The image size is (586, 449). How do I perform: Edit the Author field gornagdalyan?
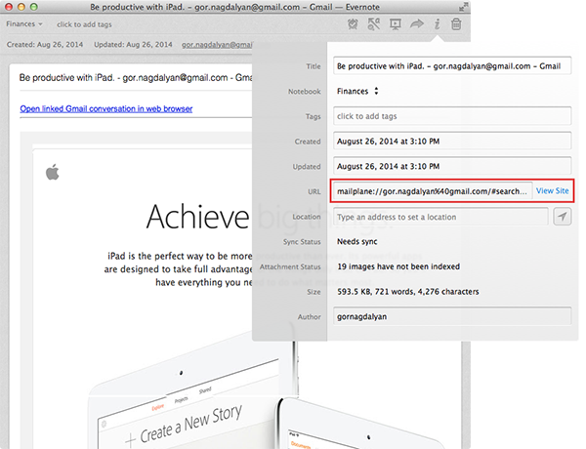[x=452, y=316]
